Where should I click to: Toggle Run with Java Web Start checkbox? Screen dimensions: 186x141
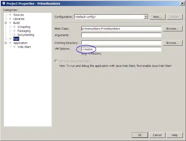(x=56, y=61)
